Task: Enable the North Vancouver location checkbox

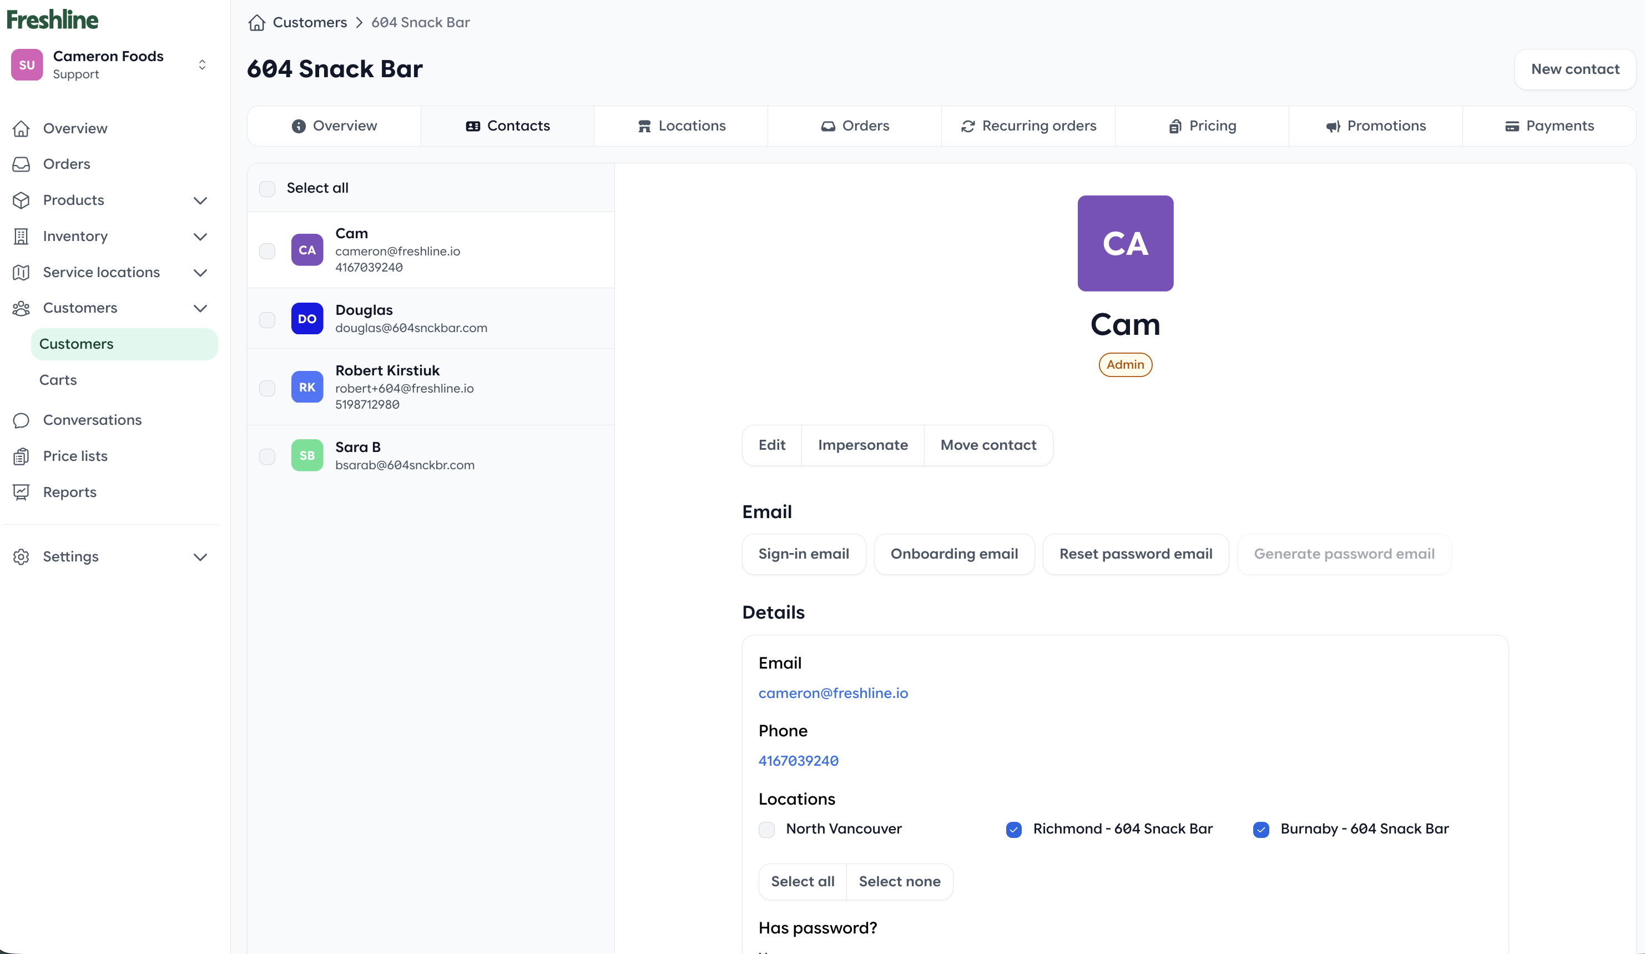Action: [766, 829]
